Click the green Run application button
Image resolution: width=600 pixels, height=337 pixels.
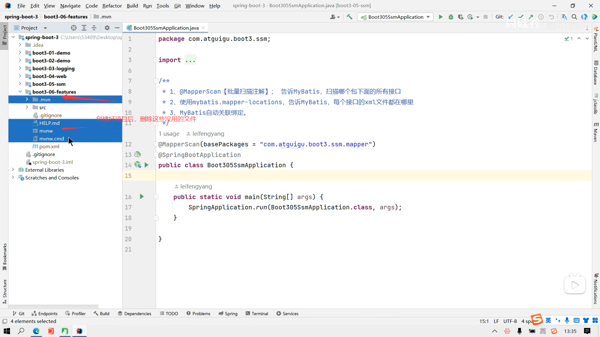pyautogui.click(x=441, y=17)
